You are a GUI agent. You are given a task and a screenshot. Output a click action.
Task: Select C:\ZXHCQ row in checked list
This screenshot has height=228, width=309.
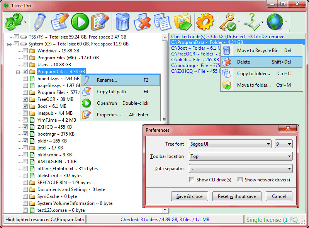point(195,71)
